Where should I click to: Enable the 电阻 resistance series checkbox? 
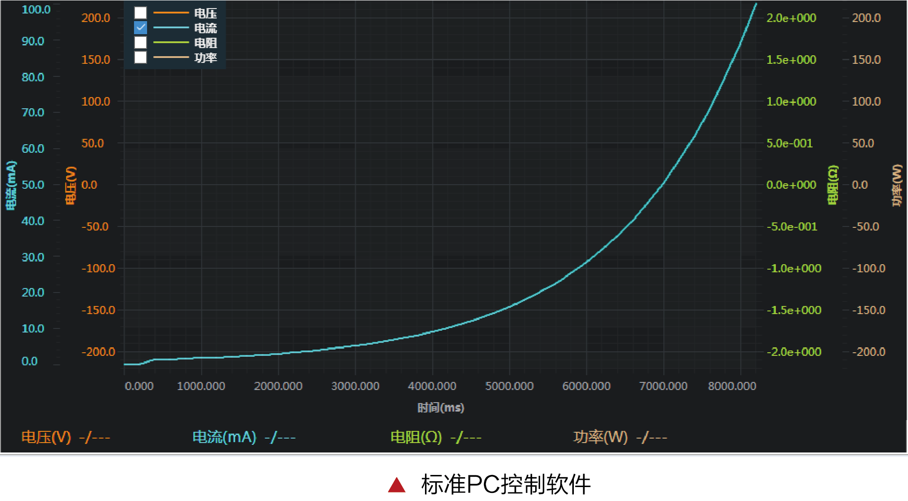coord(140,43)
